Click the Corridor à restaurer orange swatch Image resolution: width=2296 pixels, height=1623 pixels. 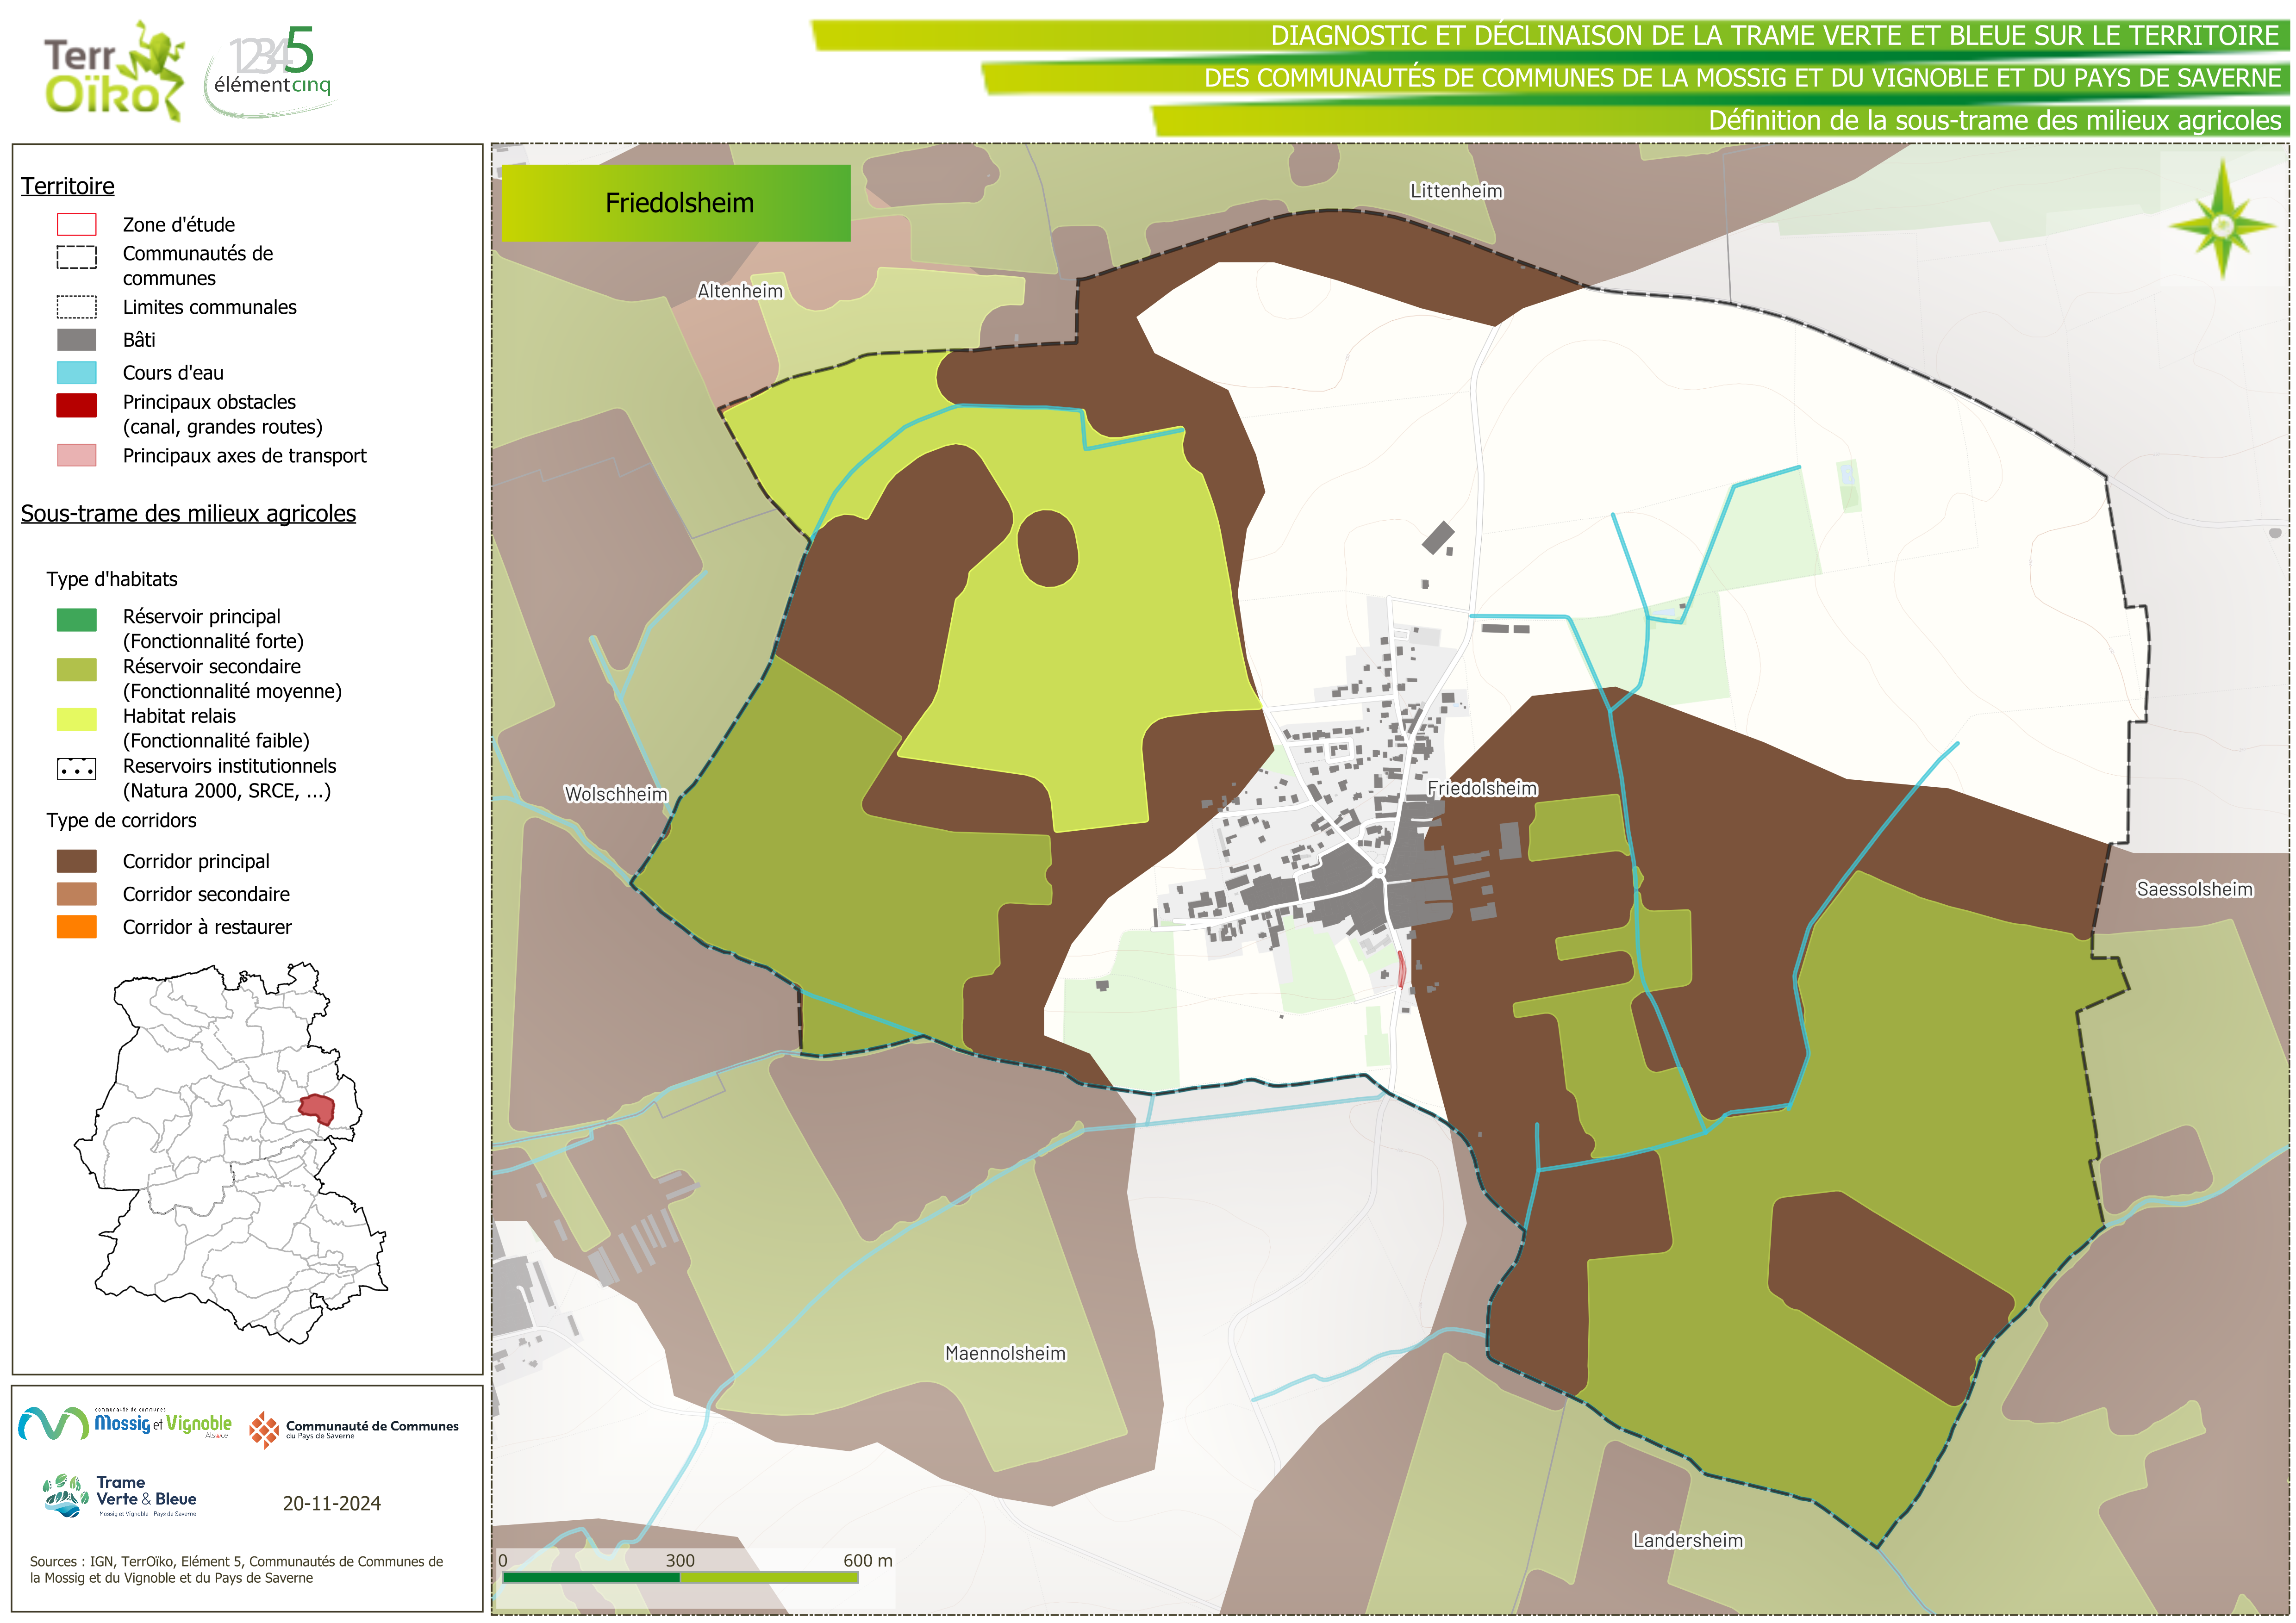tap(76, 927)
